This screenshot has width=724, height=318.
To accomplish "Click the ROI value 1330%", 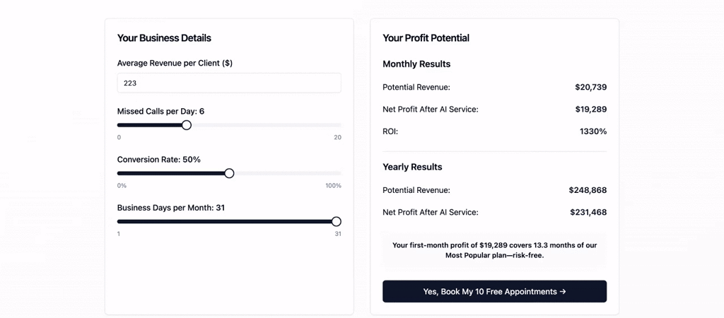I will (x=593, y=131).
